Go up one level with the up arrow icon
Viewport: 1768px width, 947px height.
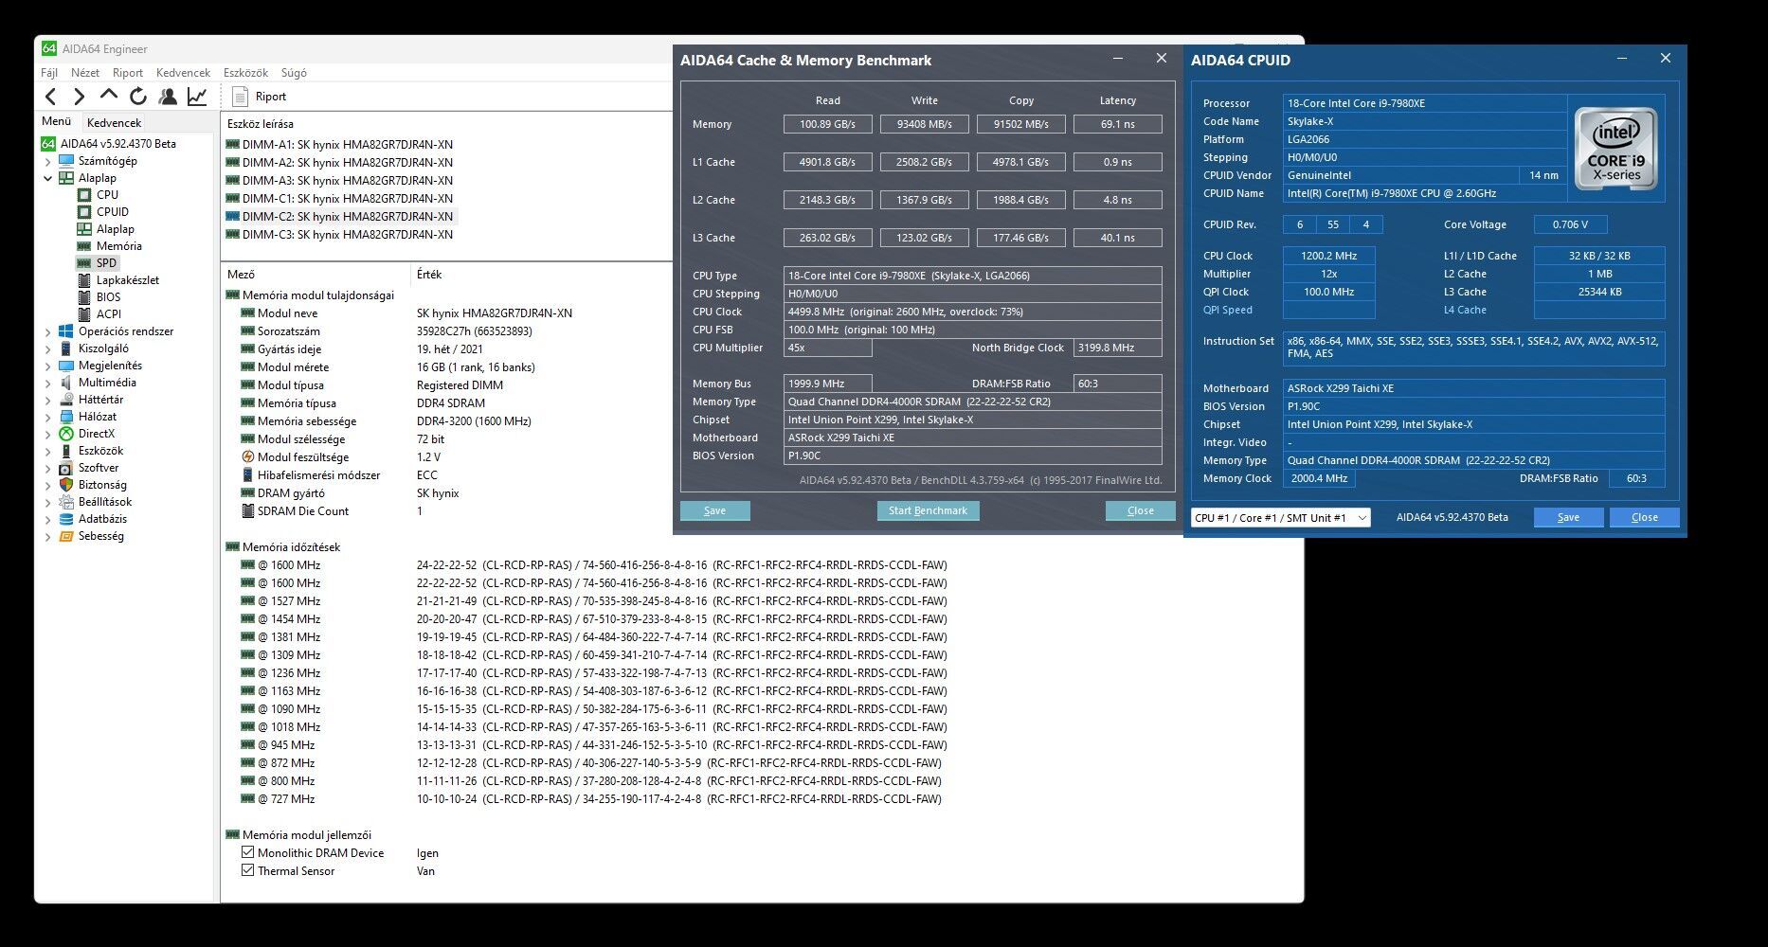[x=109, y=96]
